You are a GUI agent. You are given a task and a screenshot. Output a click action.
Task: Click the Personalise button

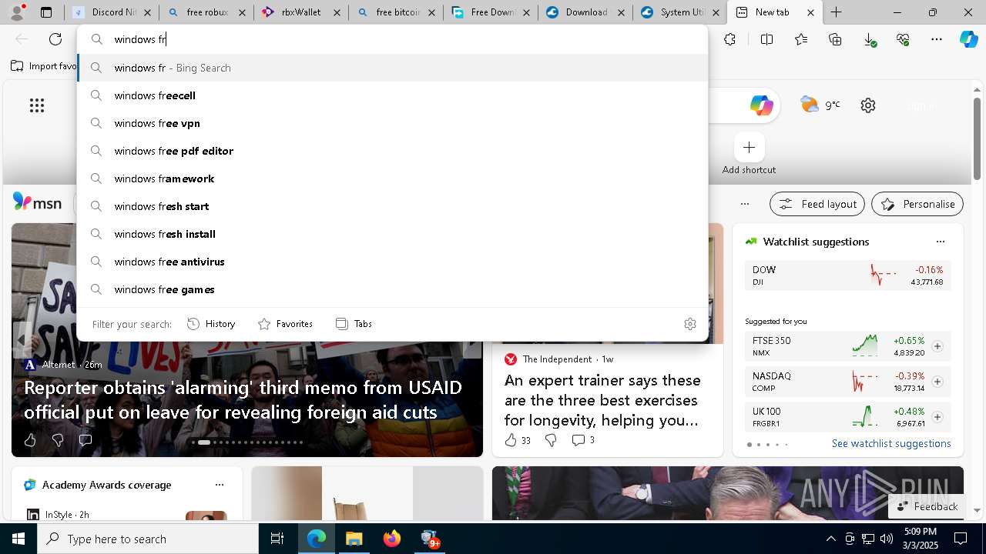click(917, 204)
